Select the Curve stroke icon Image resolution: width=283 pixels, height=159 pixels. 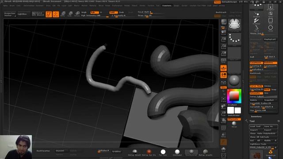coord(256,28)
